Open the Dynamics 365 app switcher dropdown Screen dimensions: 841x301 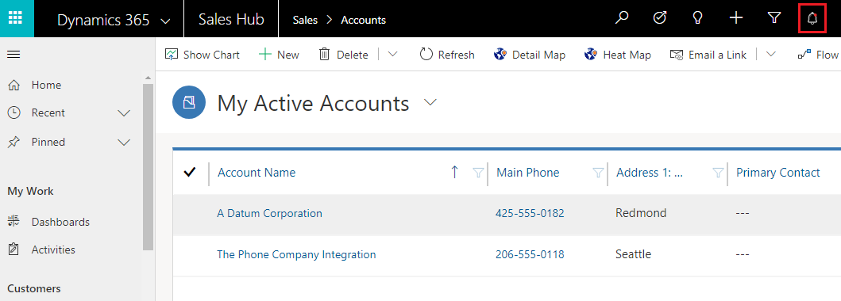coord(166,21)
